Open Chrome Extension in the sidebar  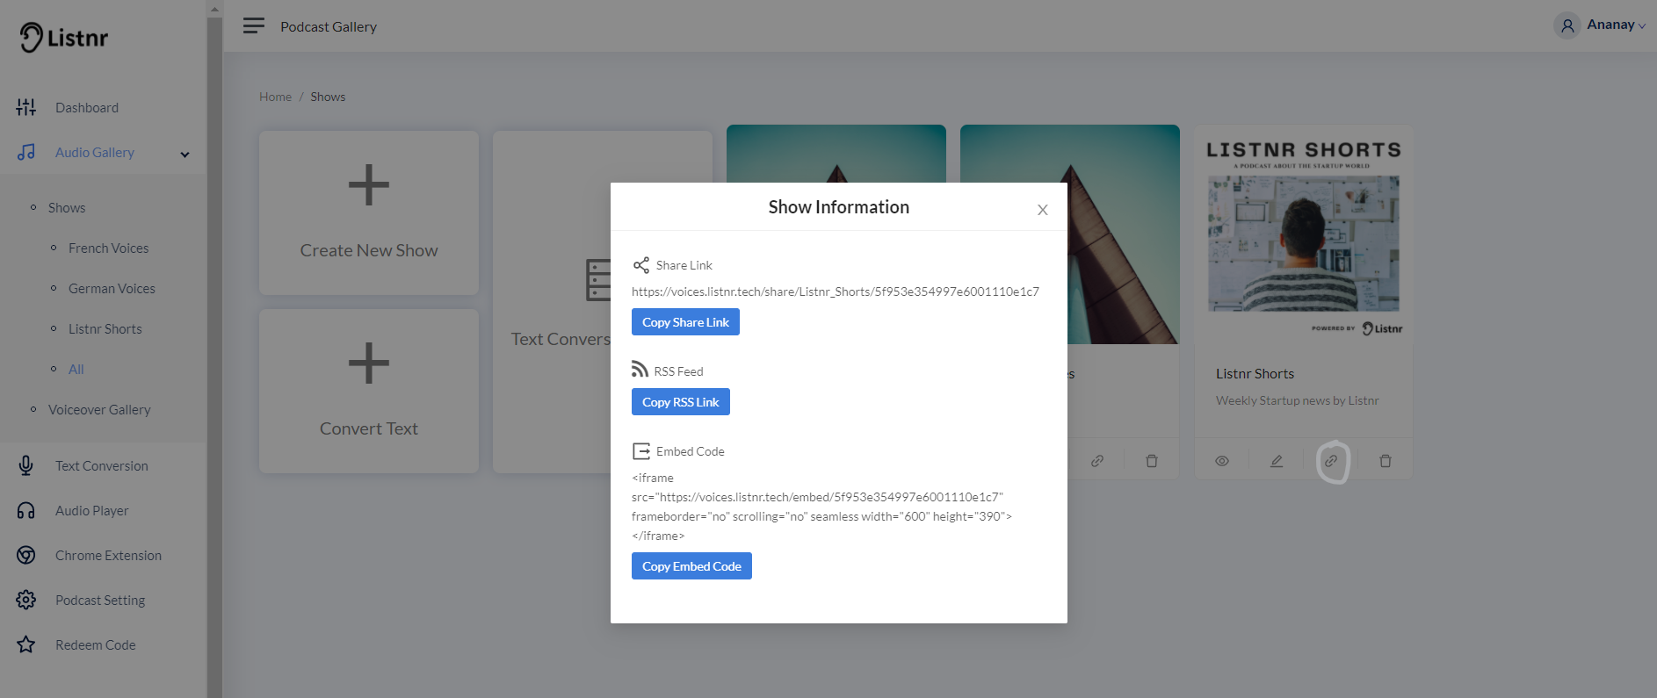(x=109, y=555)
